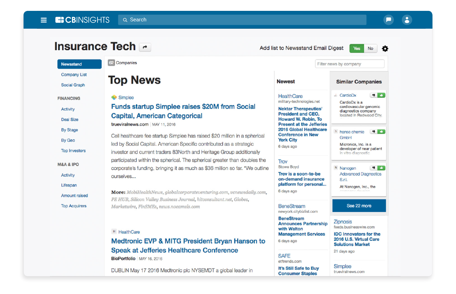The image size is (456, 294).
Task: Click the search magnifier icon
Action: point(125,20)
